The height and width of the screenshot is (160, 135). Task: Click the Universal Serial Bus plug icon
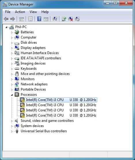(x=17, y=131)
